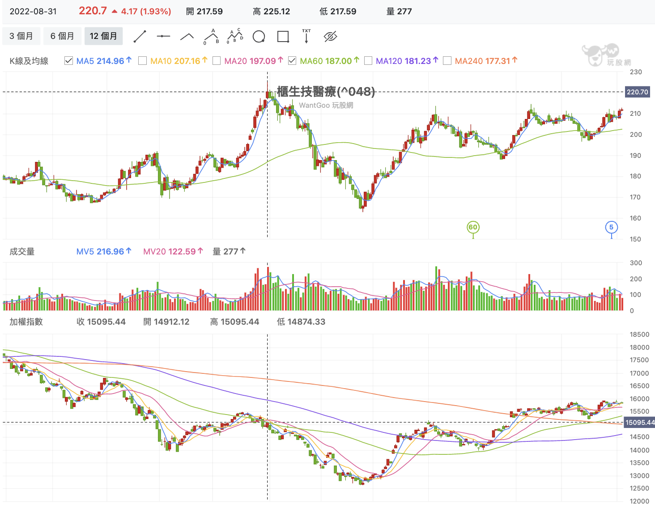Screen dimensions: 655x508
Task: Click the 櫃生技醫療(^048) chart title
Action: [326, 92]
